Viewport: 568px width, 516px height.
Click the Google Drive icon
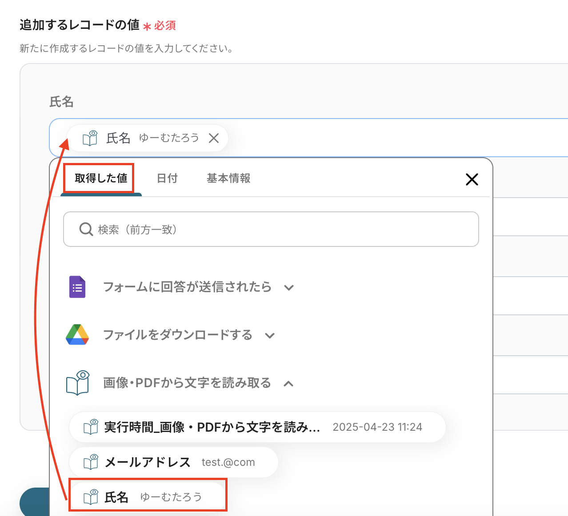[x=77, y=335]
